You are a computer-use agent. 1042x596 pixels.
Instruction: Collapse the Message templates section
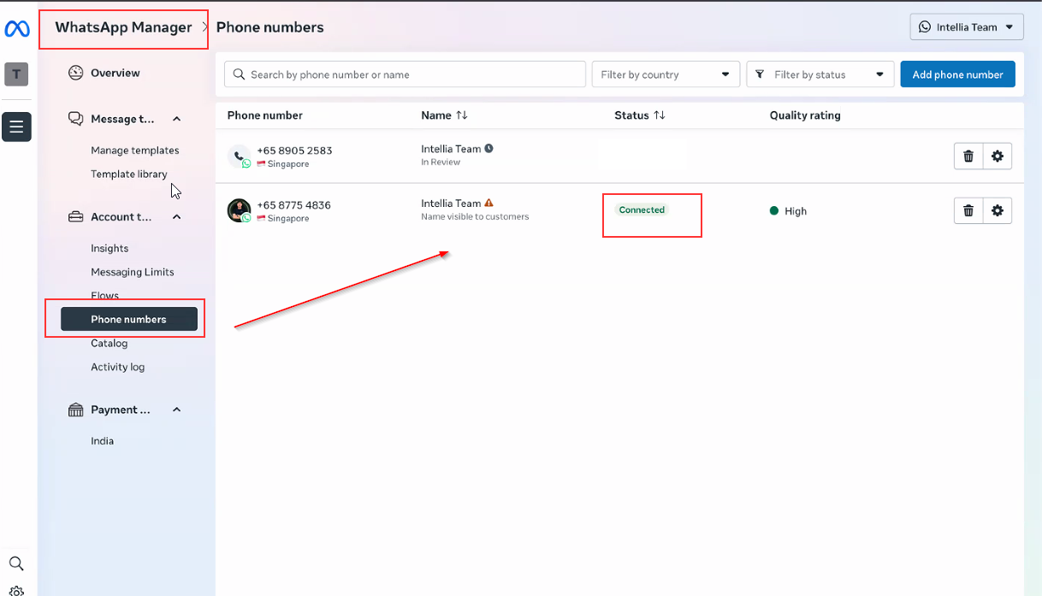tap(177, 119)
